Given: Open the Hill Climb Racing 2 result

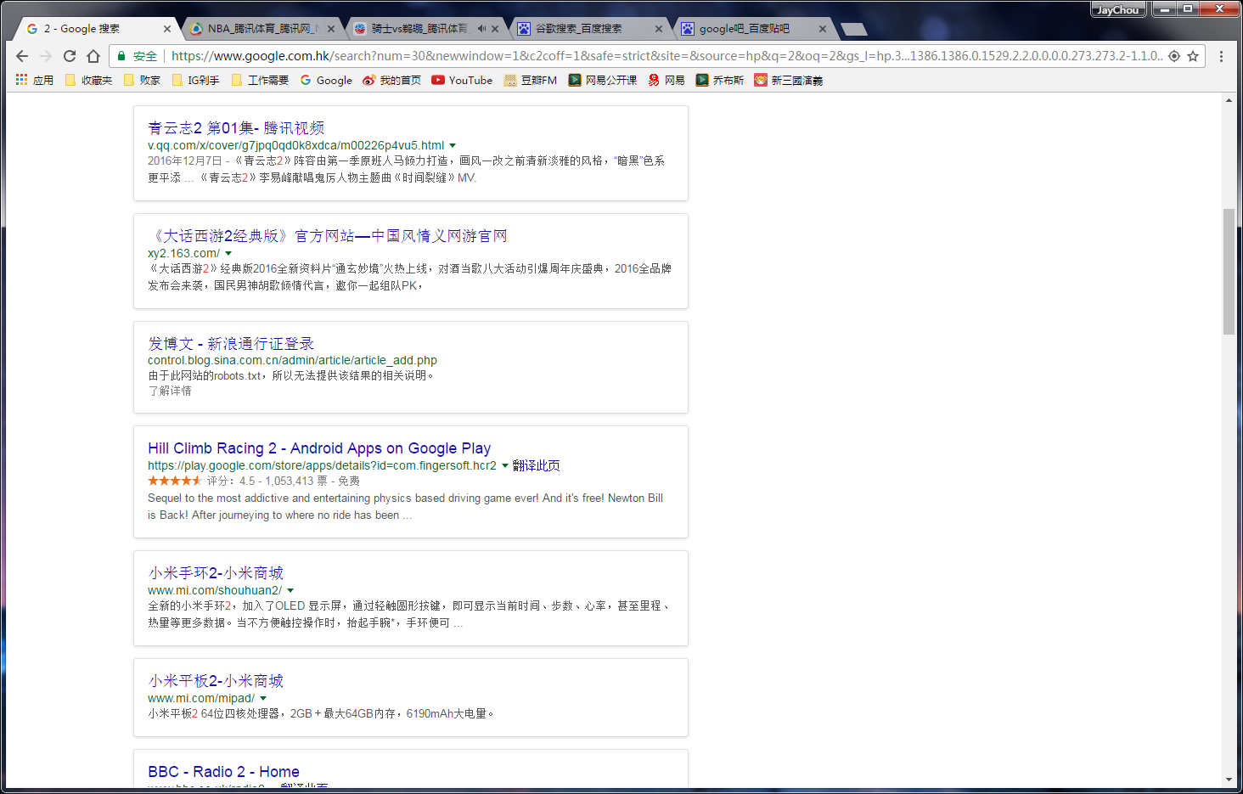Looking at the screenshot, I should 319,448.
